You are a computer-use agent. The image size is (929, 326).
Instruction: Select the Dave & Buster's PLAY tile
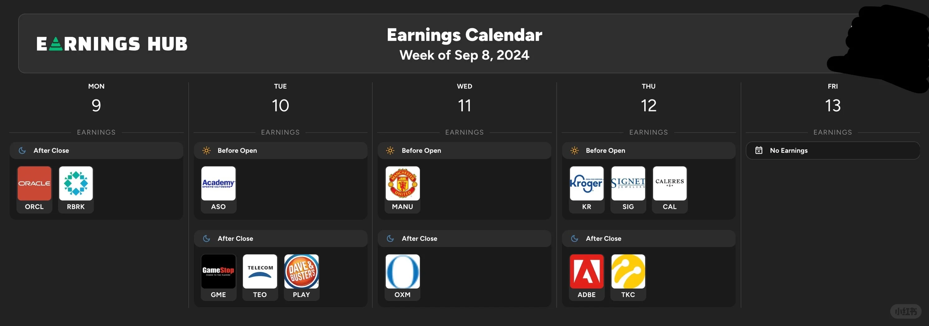coord(302,277)
